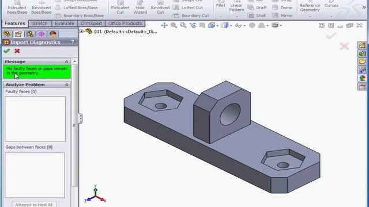
Task: Click inside Gaps between faces list box
Action: [x=35, y=175]
